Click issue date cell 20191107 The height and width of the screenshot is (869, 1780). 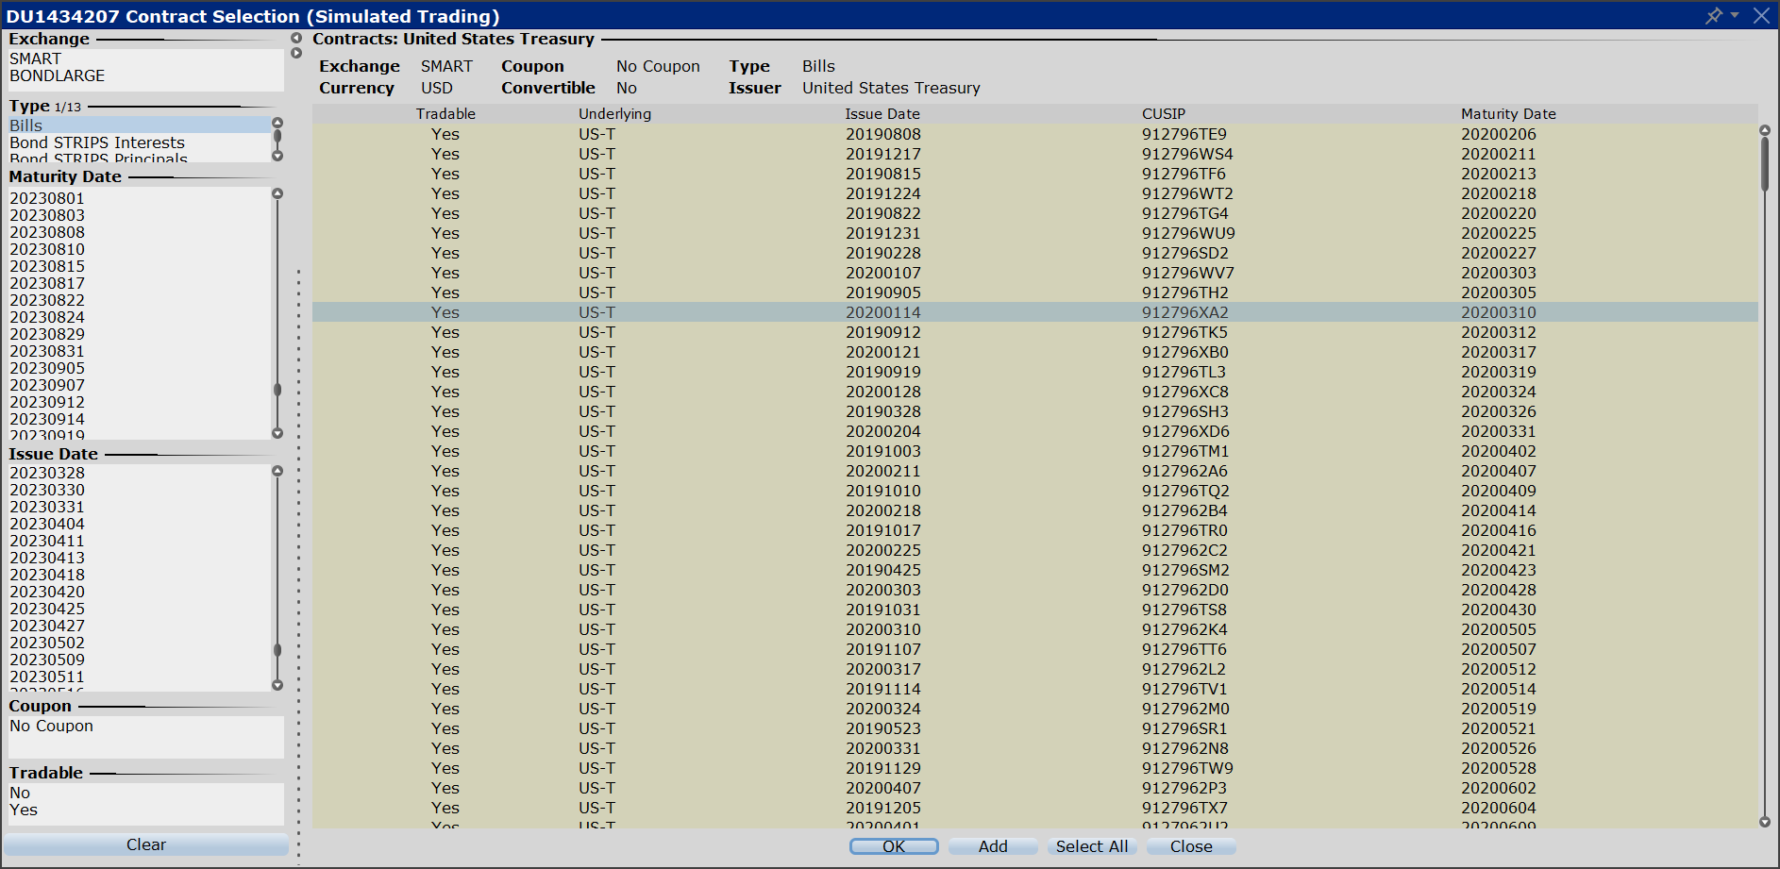tap(883, 649)
